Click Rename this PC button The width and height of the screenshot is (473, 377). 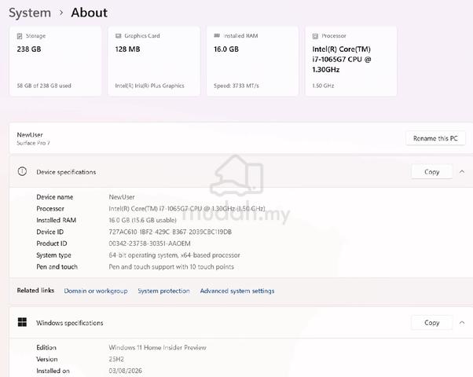435,138
